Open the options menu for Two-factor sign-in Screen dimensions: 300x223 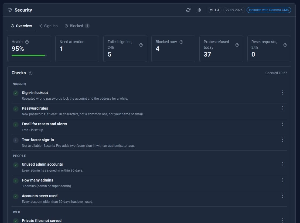click(282, 140)
